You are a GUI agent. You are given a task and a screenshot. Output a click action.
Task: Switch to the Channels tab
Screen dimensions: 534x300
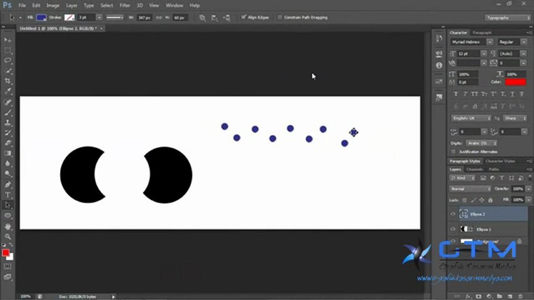(475, 169)
